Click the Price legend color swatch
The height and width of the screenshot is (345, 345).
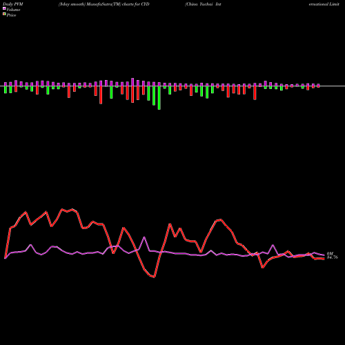[4, 14]
